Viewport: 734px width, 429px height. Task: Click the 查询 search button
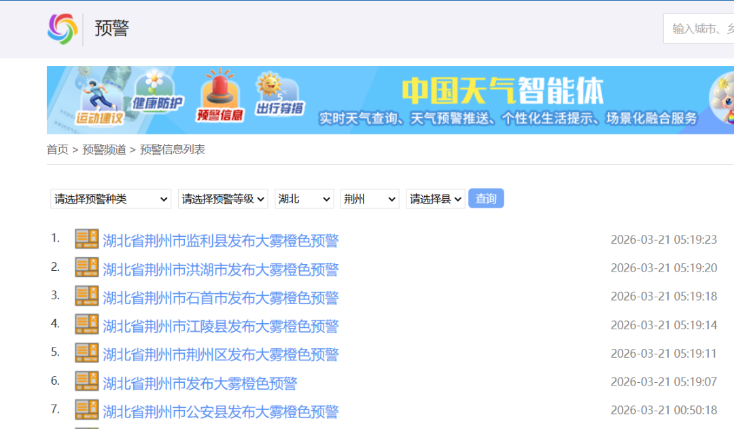point(486,198)
